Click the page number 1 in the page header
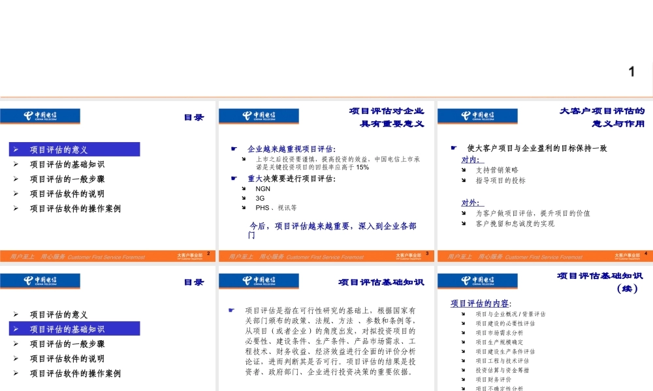Image resolution: width=653 pixels, height=391 pixels. pyautogui.click(x=631, y=72)
